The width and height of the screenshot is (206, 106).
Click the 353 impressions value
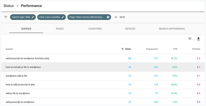tap(156, 67)
